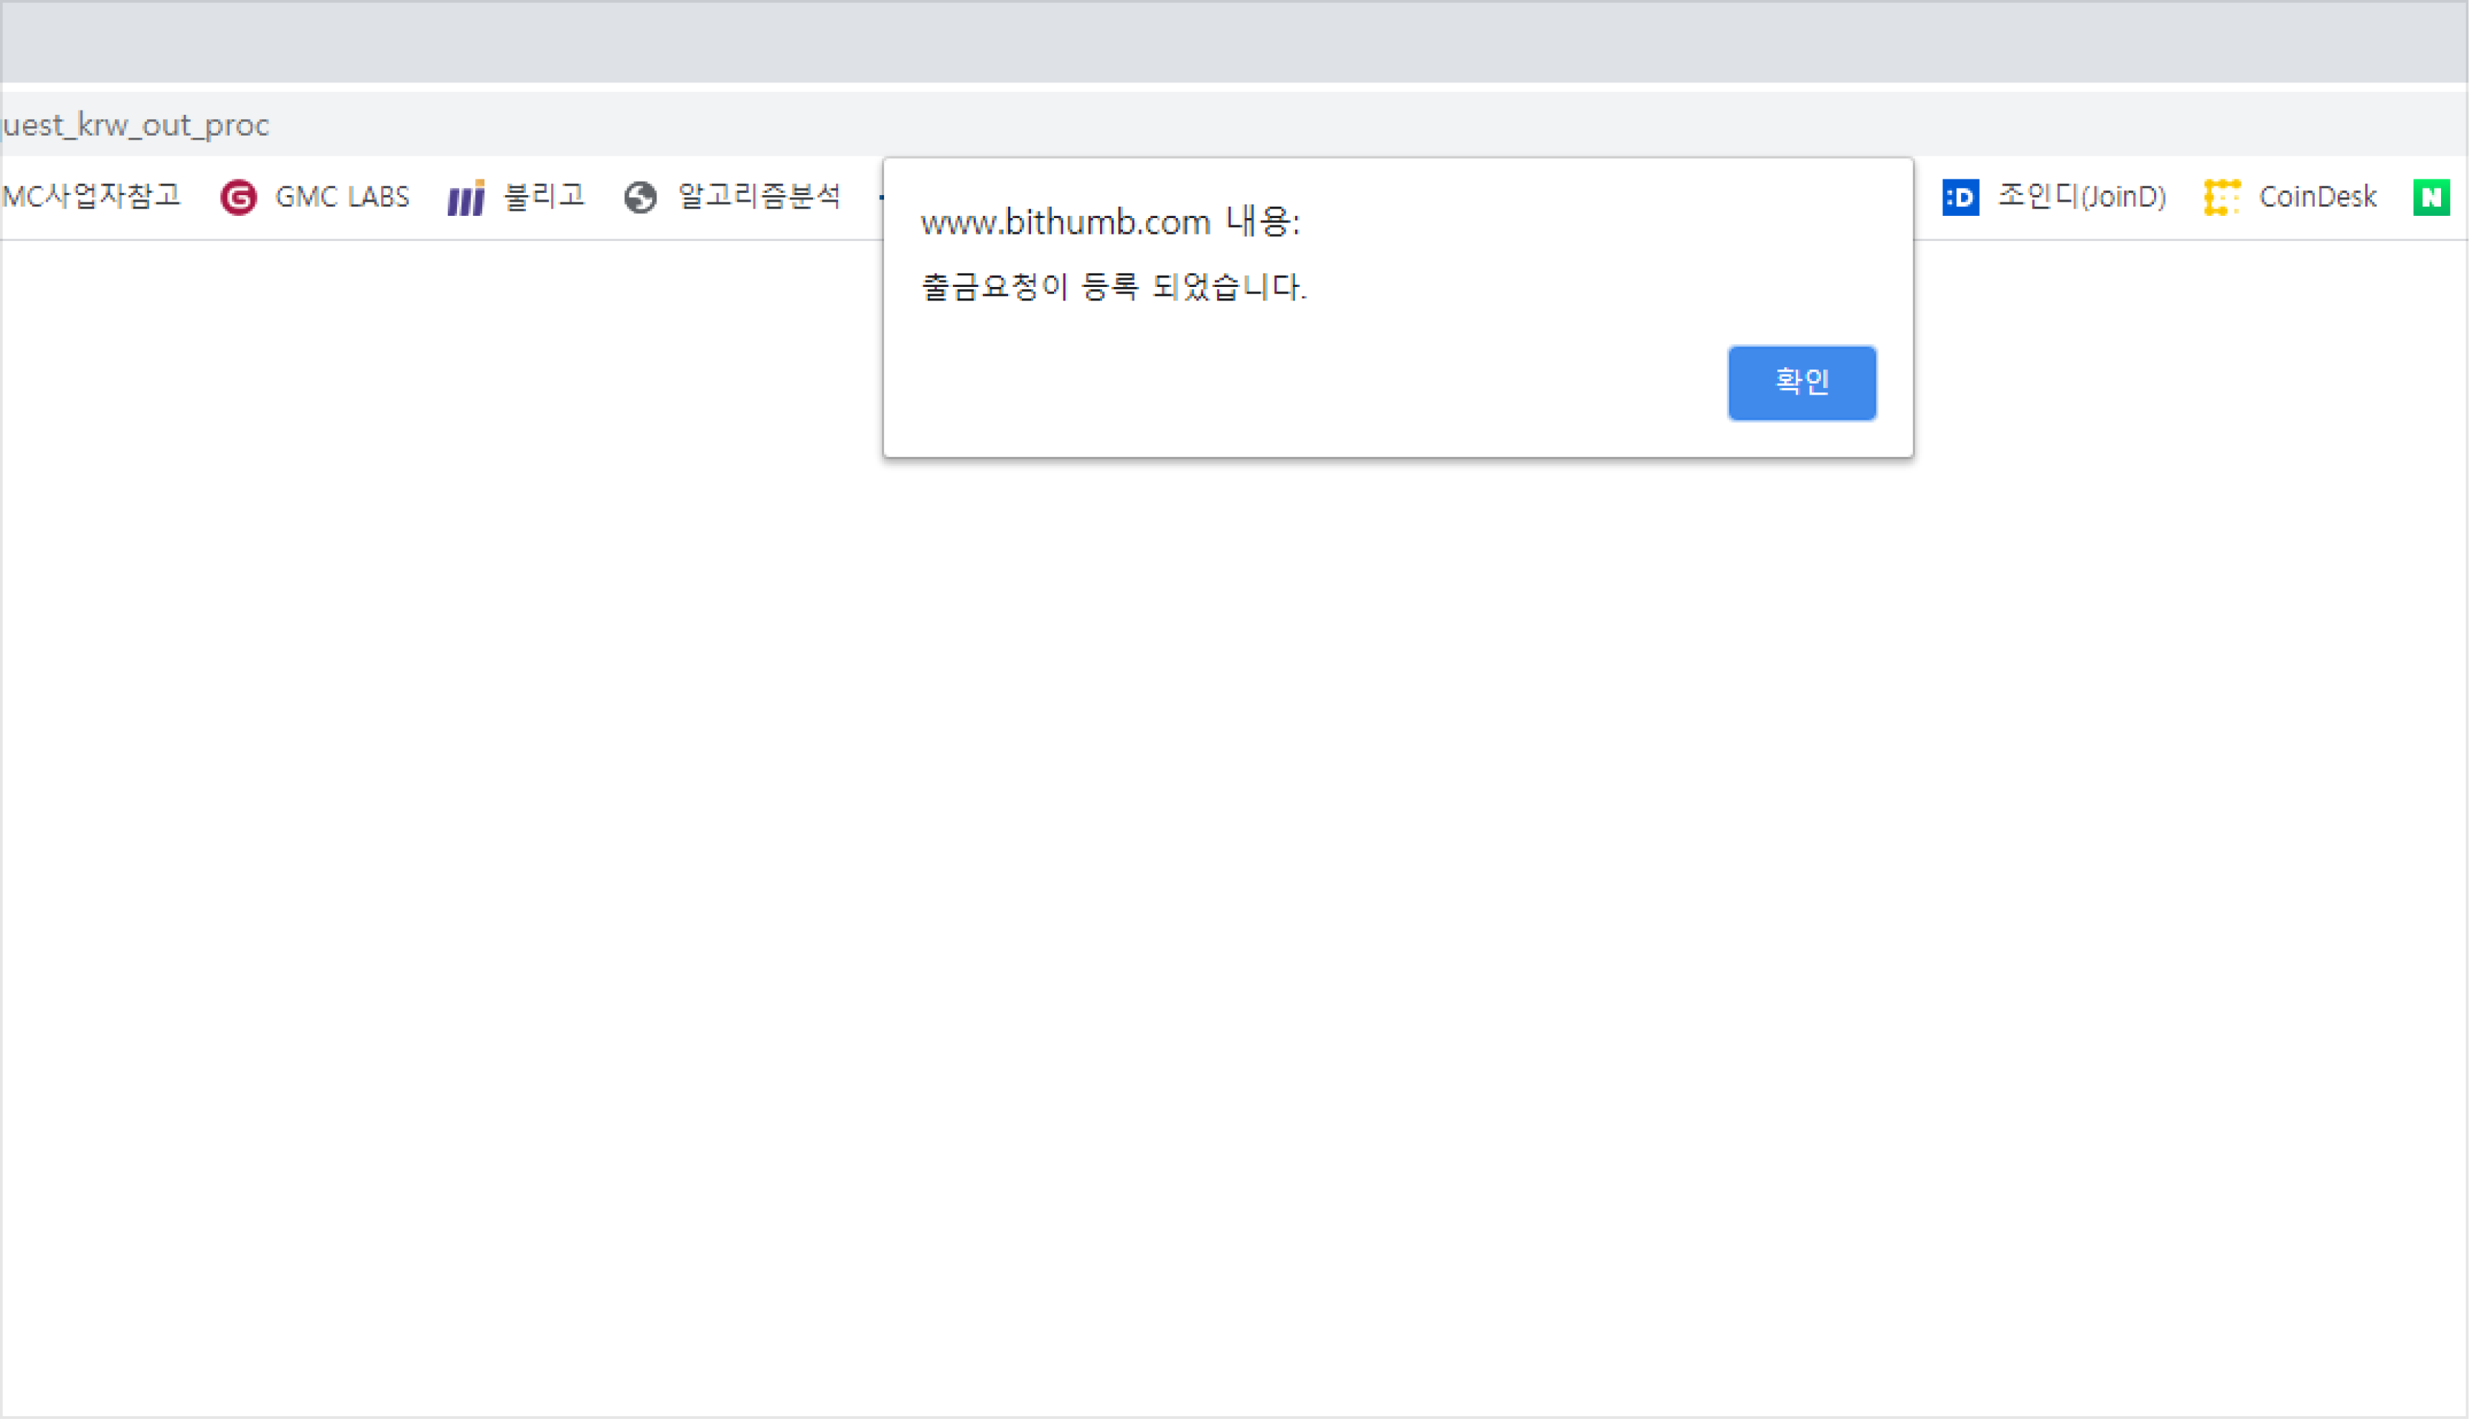This screenshot has height=1419, width=2469.
Task: Open the 불리고 bookmark label
Action: pyautogui.click(x=544, y=198)
